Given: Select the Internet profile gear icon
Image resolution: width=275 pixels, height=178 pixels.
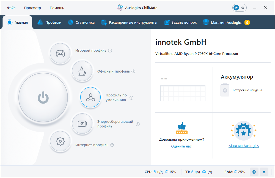Looking at the screenshot, I should pos(60,141).
